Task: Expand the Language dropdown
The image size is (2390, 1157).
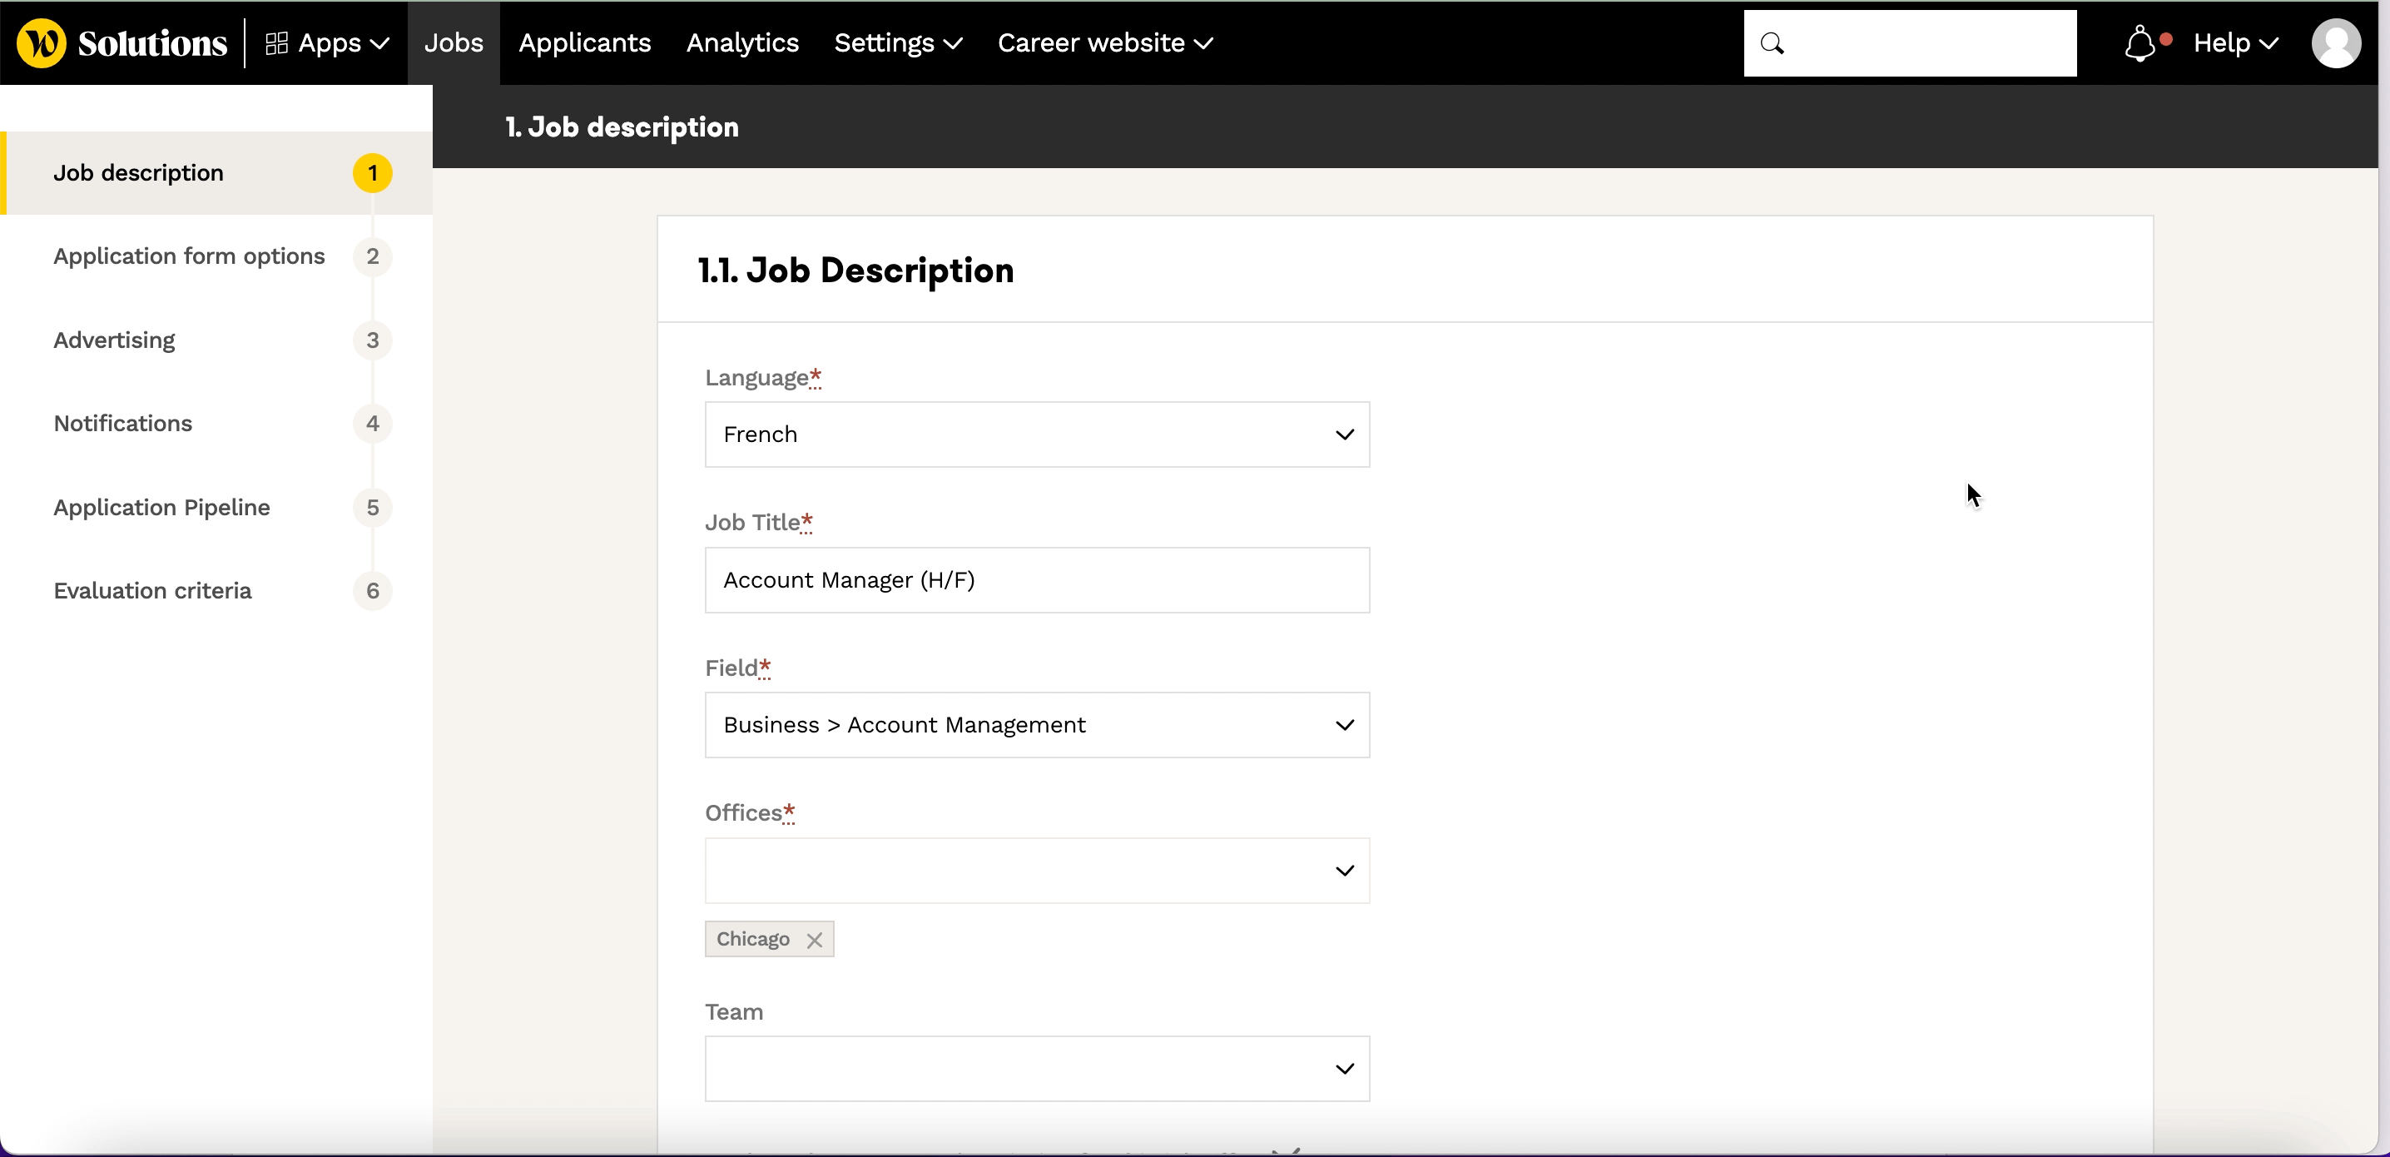Action: [x=1037, y=434]
